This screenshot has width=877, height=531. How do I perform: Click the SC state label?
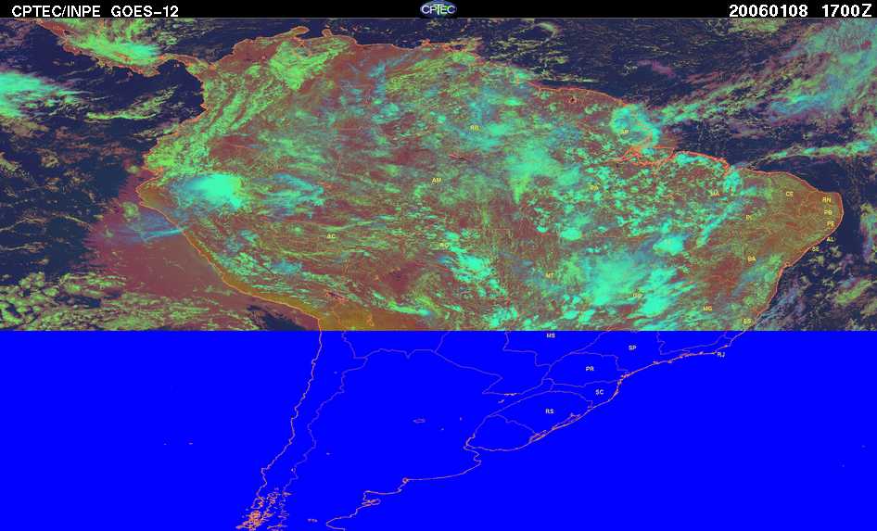[600, 392]
